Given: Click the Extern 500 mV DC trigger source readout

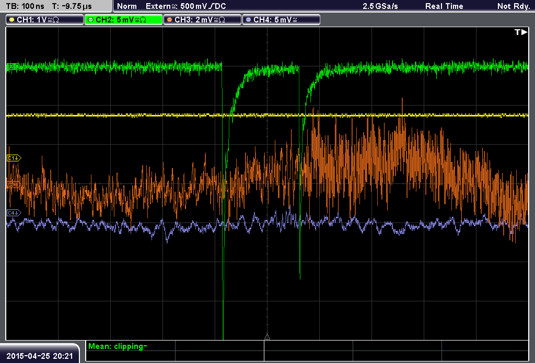Looking at the screenshot, I should [x=185, y=6].
